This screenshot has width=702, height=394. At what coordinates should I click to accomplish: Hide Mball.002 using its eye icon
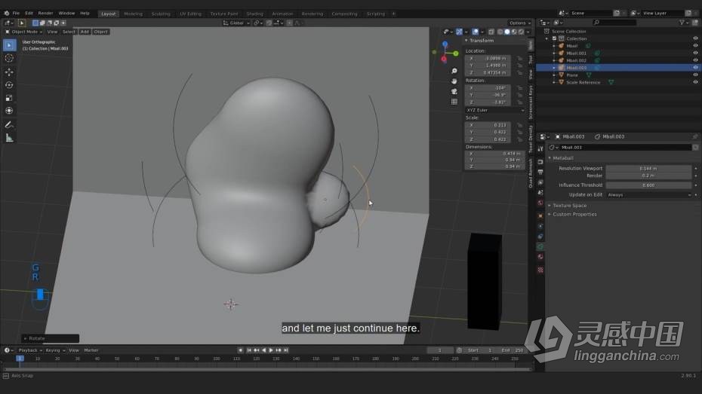[695, 60]
